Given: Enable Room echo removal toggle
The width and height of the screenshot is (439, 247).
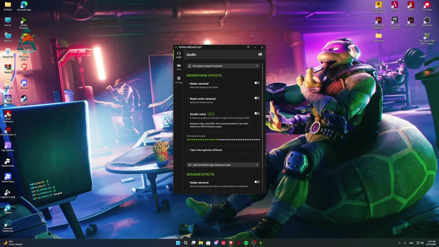Looking at the screenshot, I should pyautogui.click(x=257, y=98).
